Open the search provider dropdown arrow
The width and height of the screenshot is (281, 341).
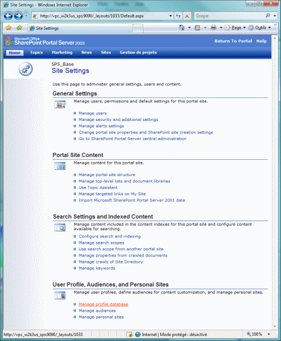point(275,16)
